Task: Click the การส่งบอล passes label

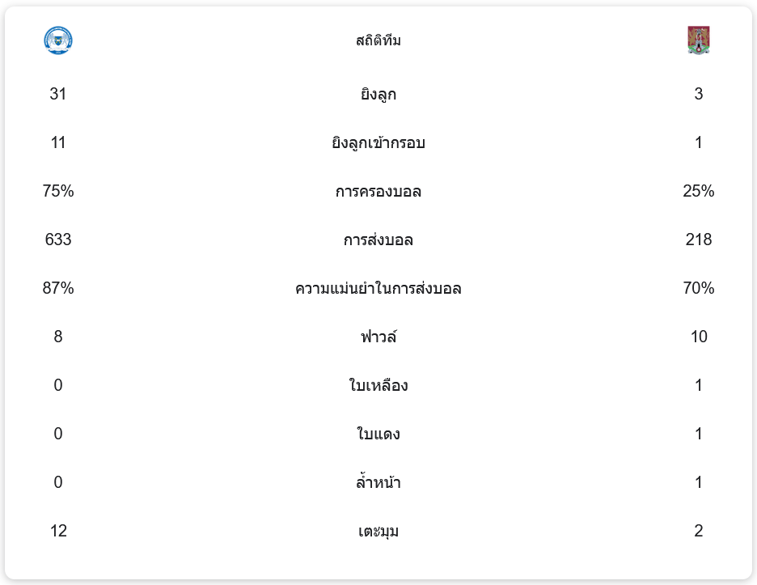Action: 378,240
